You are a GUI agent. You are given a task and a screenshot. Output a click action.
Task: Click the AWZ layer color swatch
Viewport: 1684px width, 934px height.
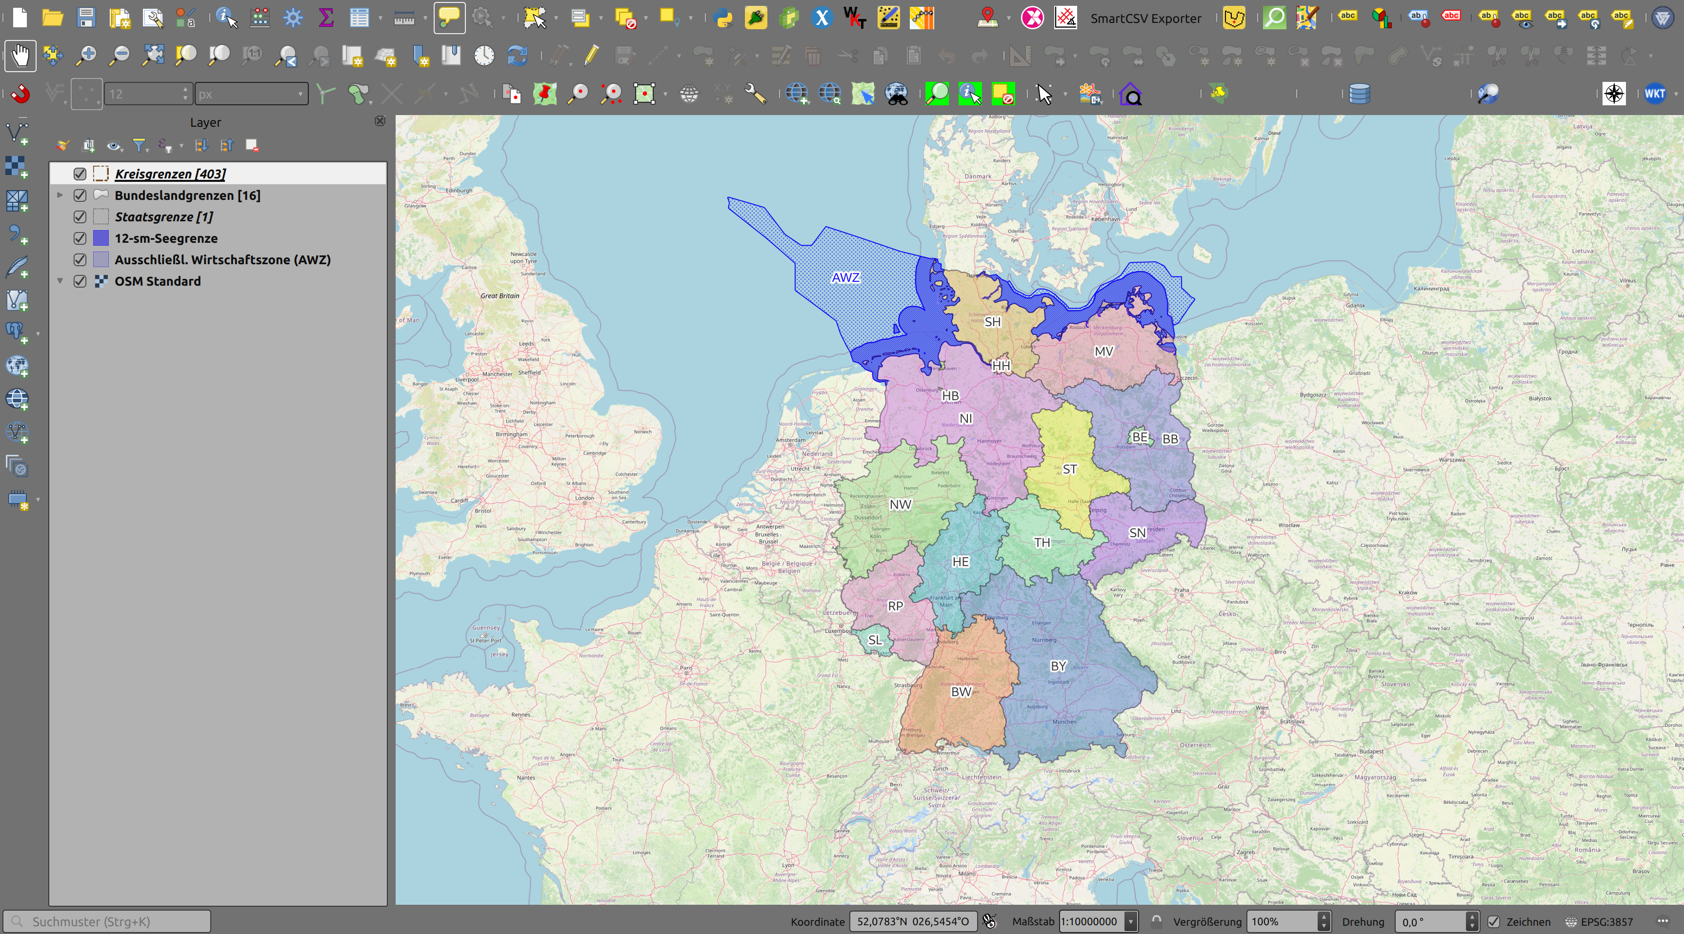pos(100,260)
